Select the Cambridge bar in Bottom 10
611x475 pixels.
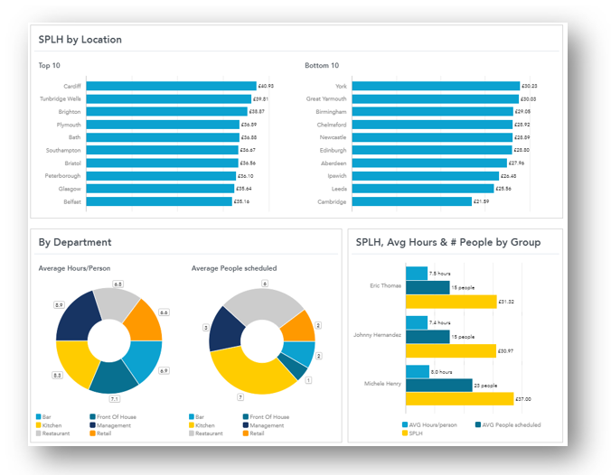(x=412, y=201)
